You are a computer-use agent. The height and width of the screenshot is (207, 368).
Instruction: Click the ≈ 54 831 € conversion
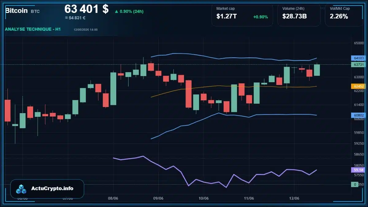click(75, 18)
